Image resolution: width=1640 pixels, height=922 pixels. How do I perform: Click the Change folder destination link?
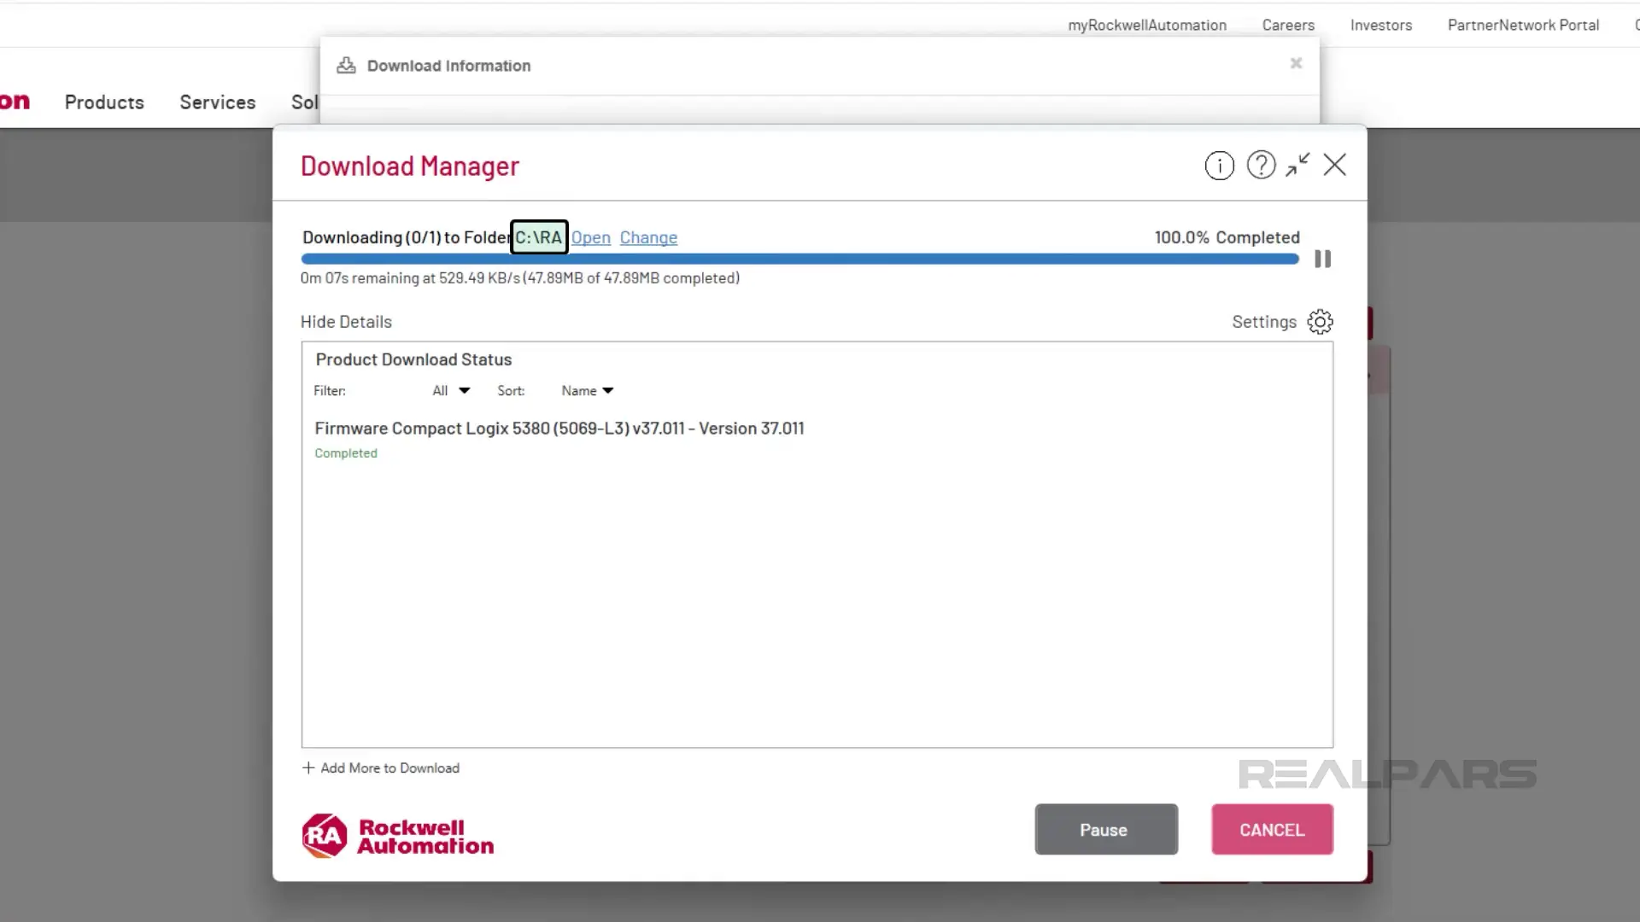click(x=647, y=237)
